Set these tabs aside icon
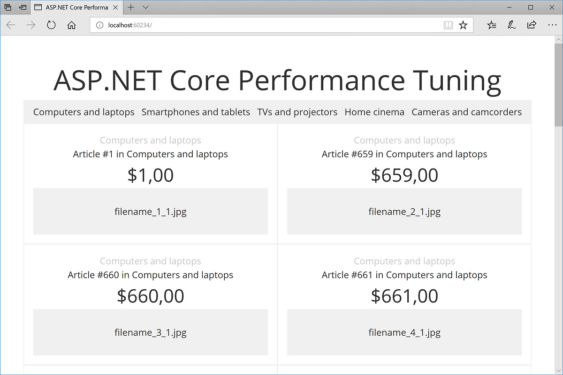The image size is (563, 375). tap(23, 7)
